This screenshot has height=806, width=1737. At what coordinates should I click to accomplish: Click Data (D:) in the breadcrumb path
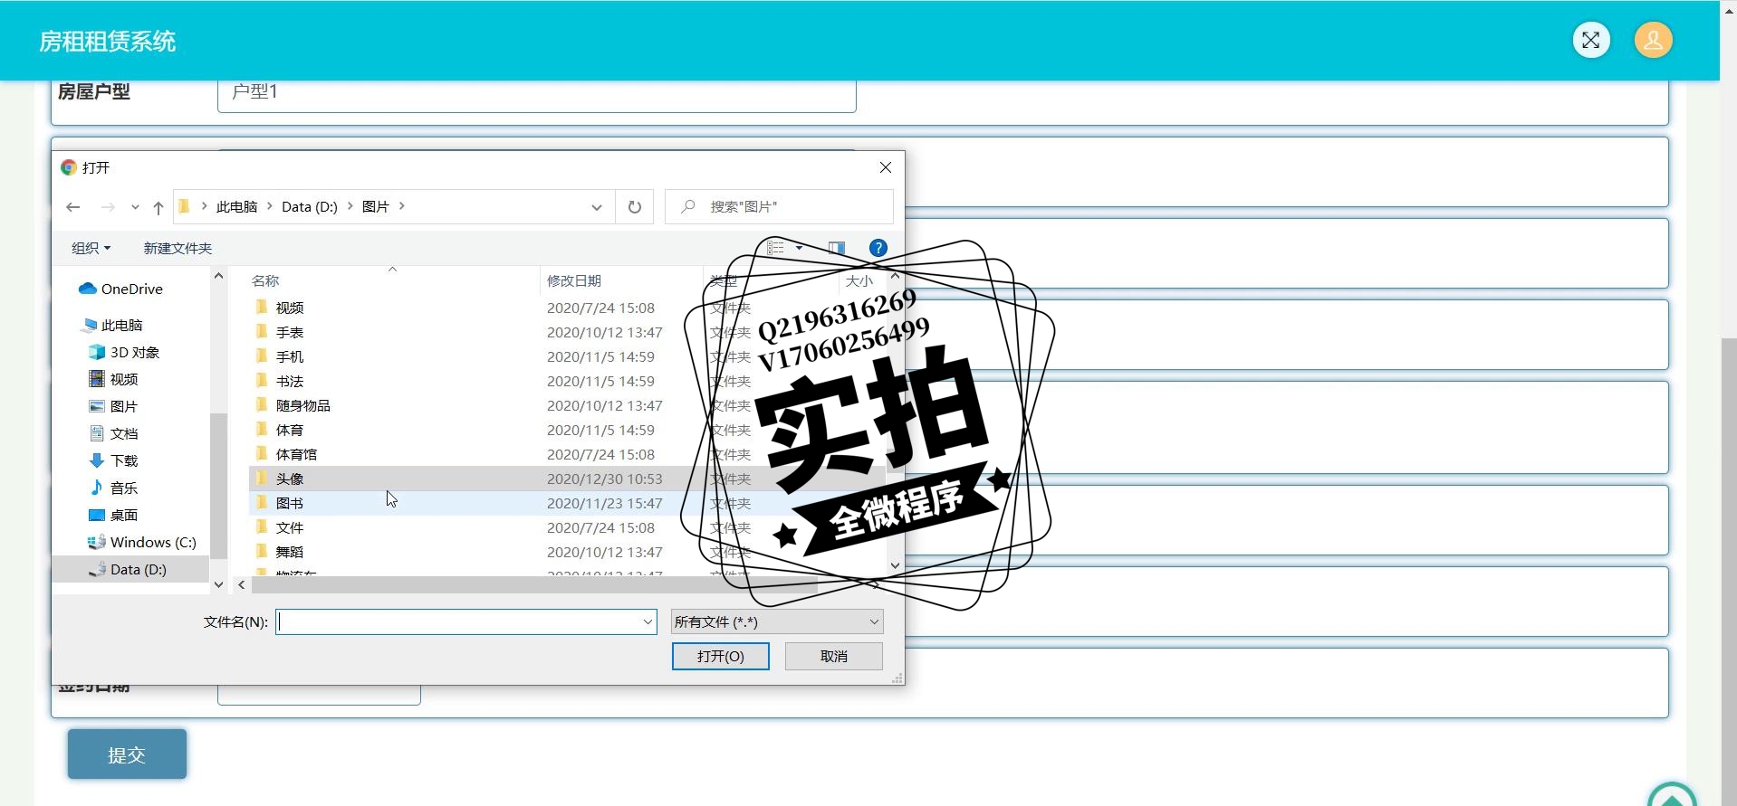tap(310, 207)
